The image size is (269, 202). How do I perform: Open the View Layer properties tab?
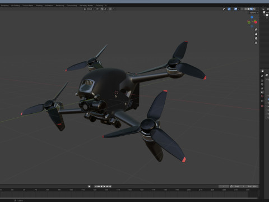point(262,89)
